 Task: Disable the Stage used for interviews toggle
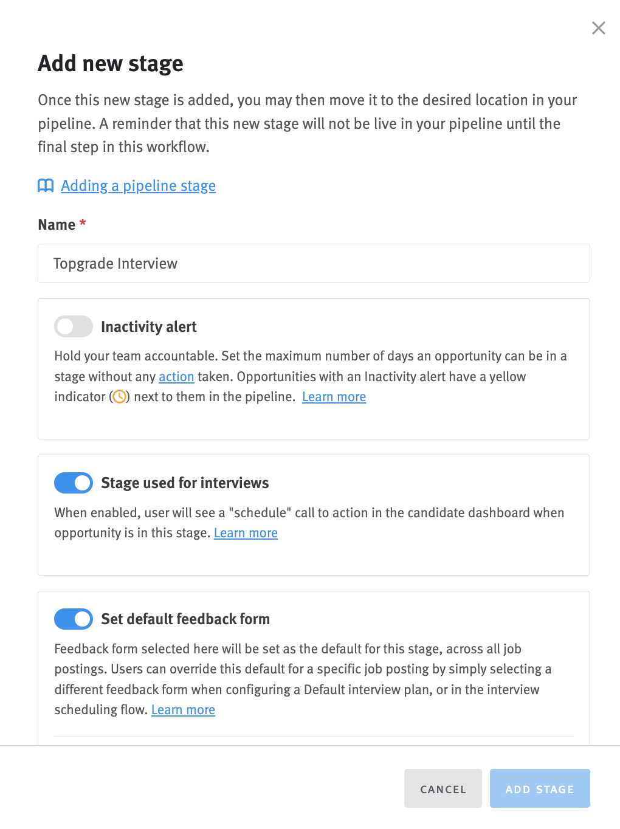click(x=74, y=483)
